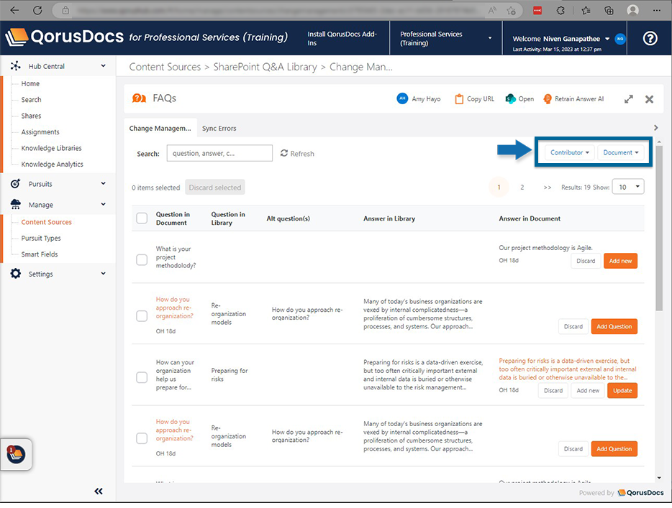
Task: Click the Add new button for project methodology
Action: tap(620, 261)
